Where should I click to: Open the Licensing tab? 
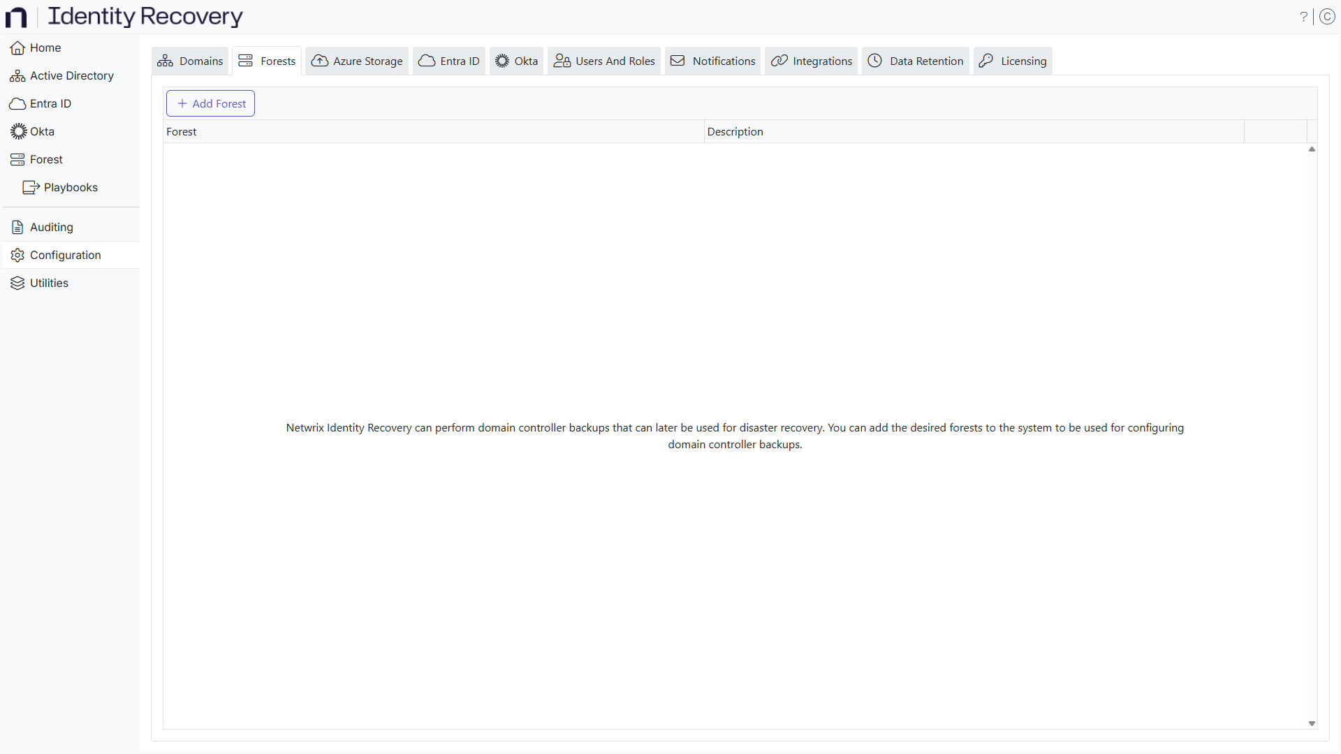click(x=1013, y=61)
